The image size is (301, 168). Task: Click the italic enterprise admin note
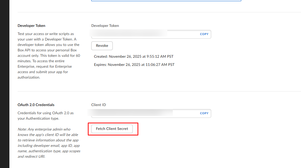pyautogui.click(x=49, y=143)
